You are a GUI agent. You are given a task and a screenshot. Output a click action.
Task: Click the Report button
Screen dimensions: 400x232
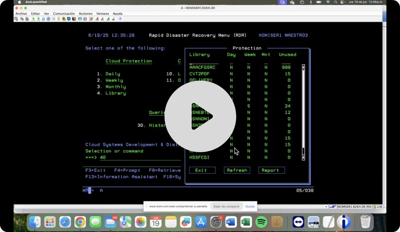(271, 170)
